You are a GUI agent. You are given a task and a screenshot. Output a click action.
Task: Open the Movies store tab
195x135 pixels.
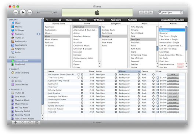(x=83, y=20)
